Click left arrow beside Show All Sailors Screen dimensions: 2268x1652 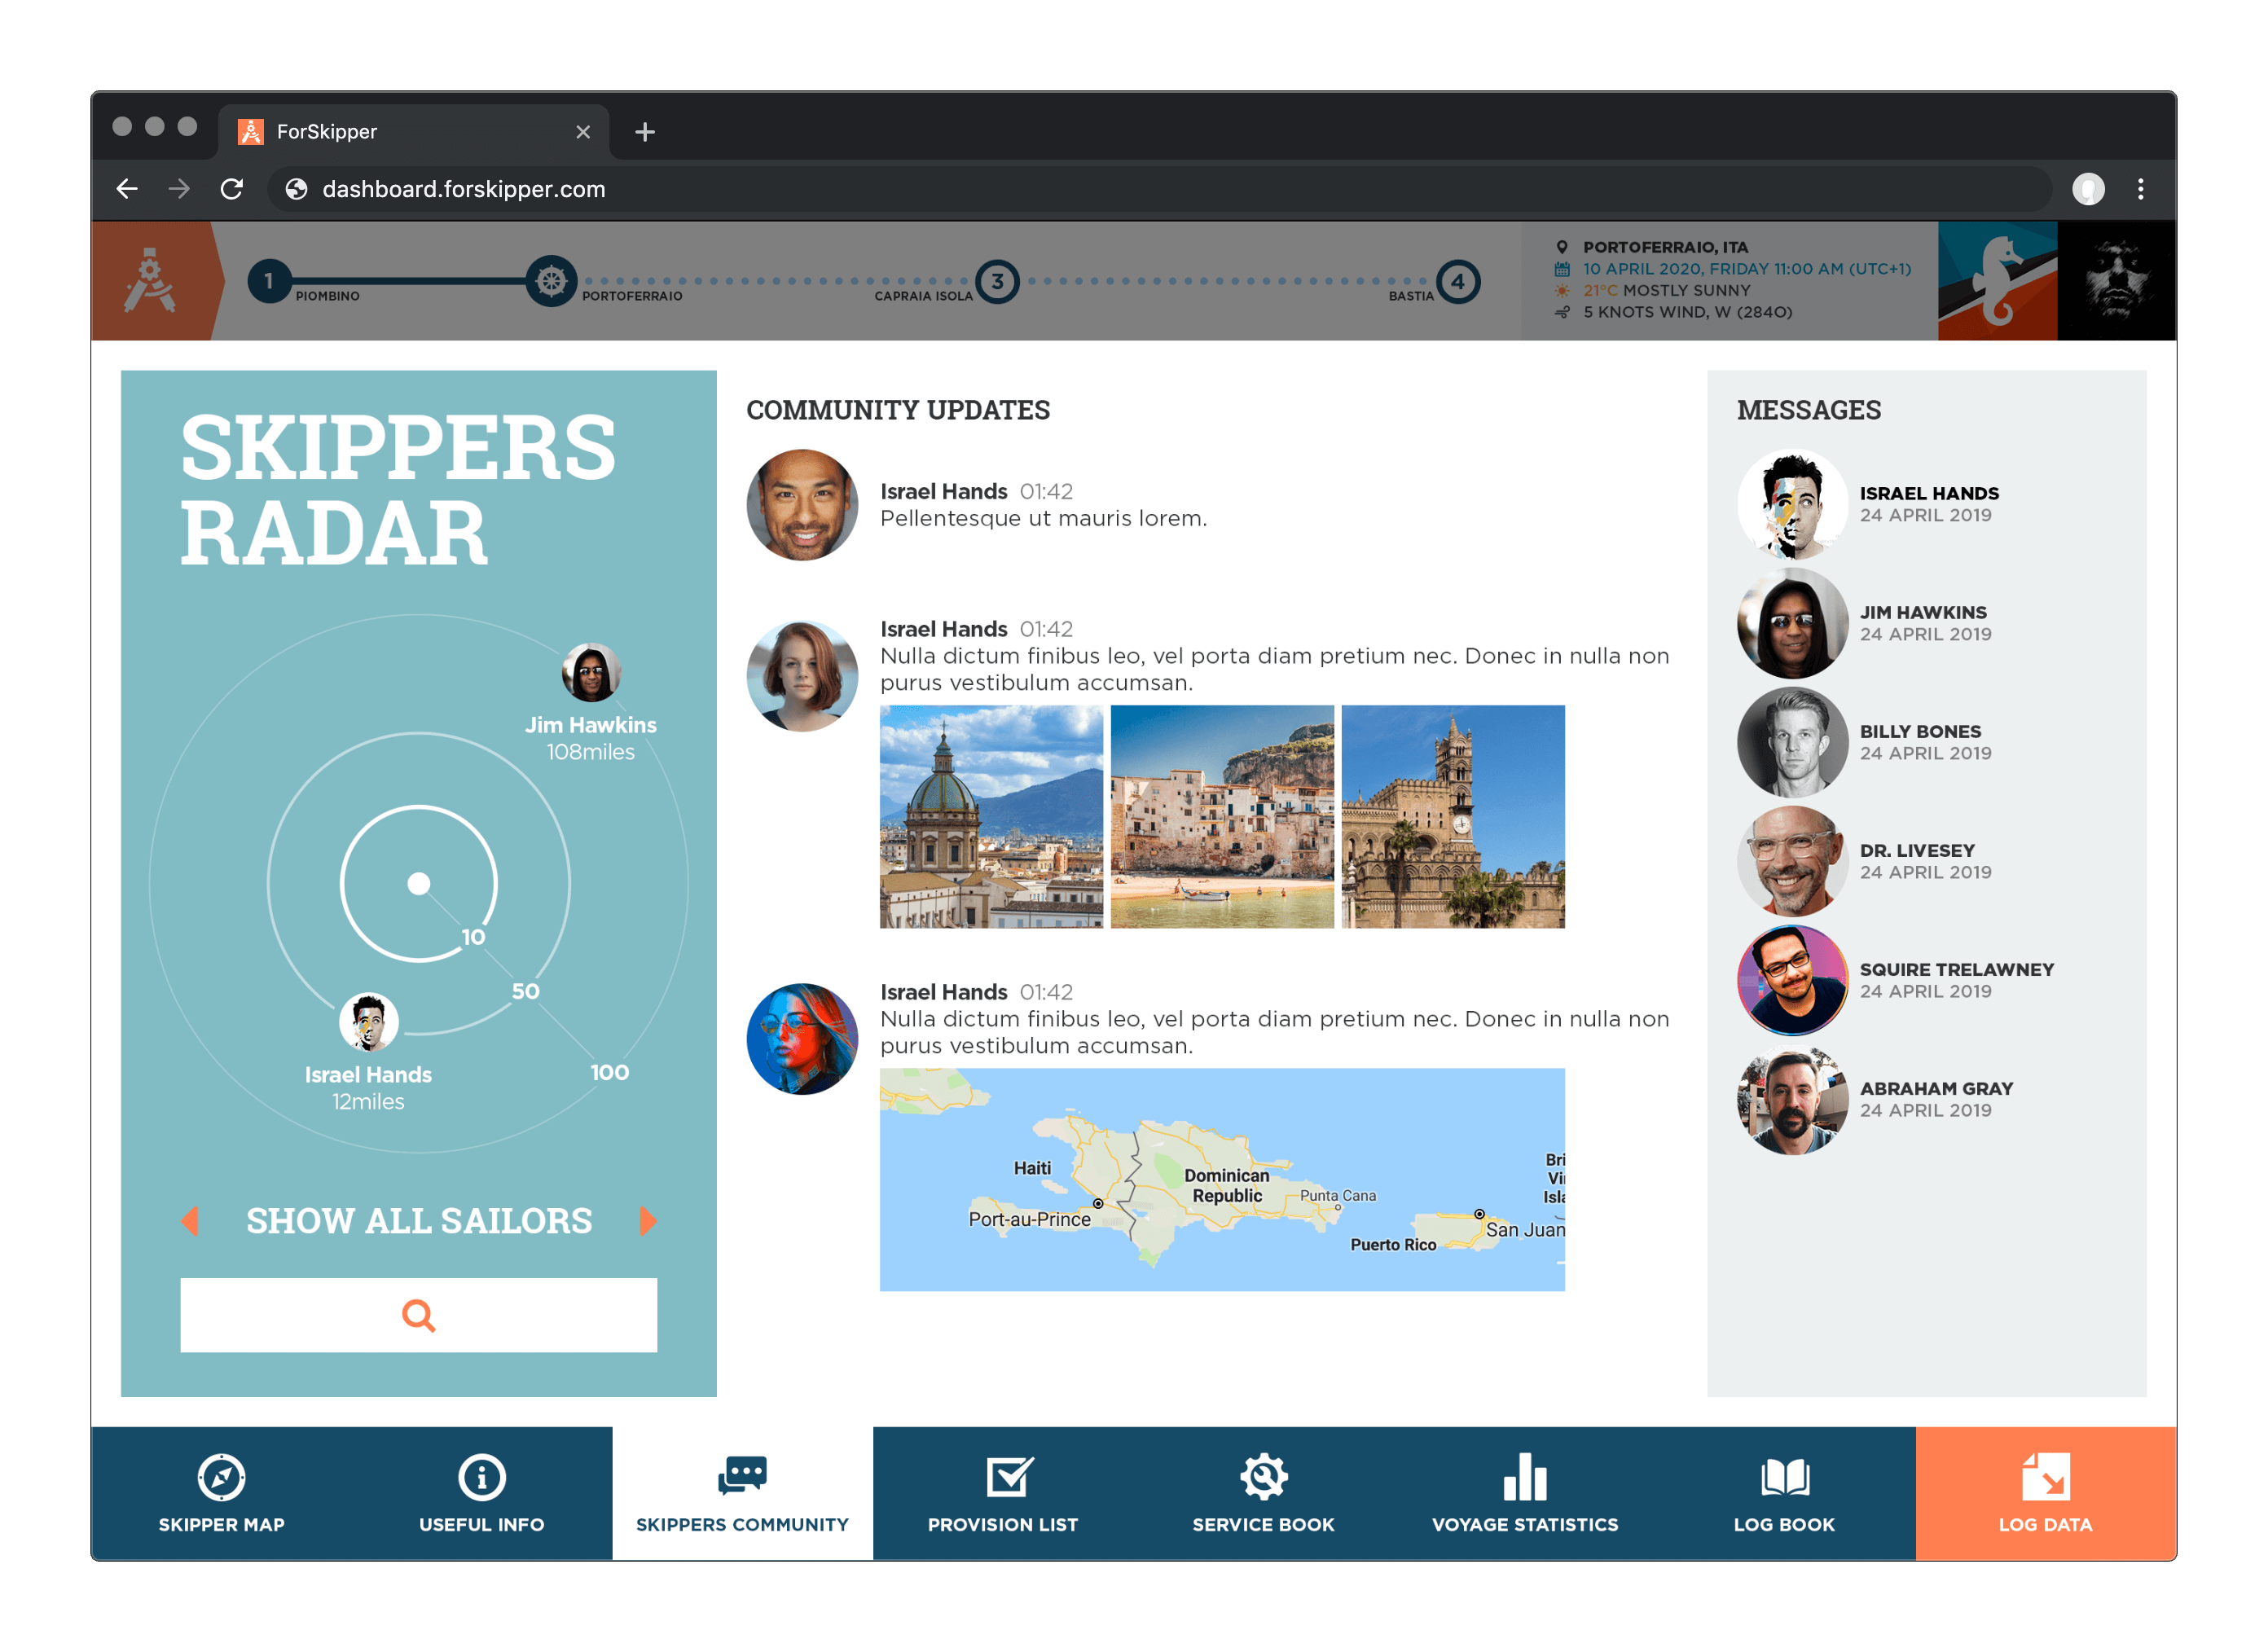190,1220
